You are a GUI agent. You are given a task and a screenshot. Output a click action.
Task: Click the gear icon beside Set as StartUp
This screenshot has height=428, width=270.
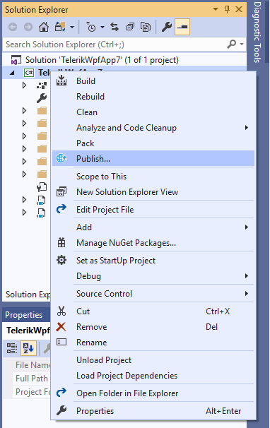(x=61, y=260)
